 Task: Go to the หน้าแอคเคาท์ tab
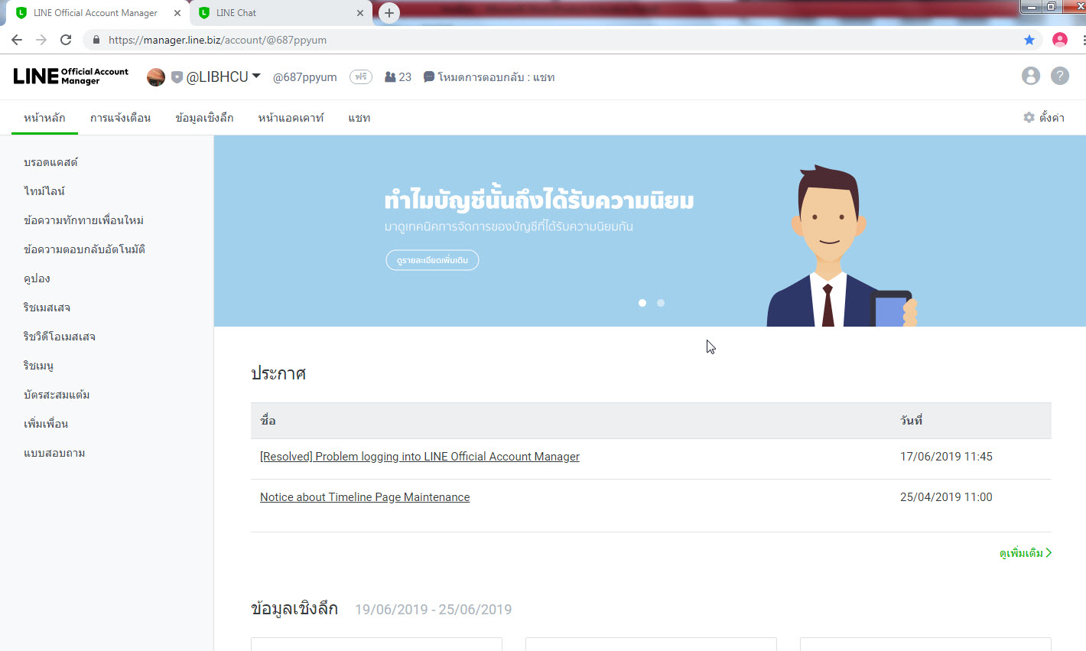291,118
